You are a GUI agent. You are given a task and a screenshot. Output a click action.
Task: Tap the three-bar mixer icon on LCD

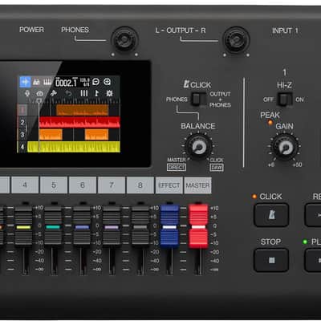click(84, 93)
